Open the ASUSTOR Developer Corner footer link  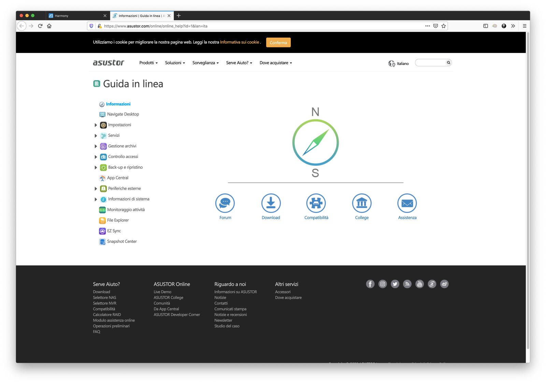pyautogui.click(x=177, y=315)
